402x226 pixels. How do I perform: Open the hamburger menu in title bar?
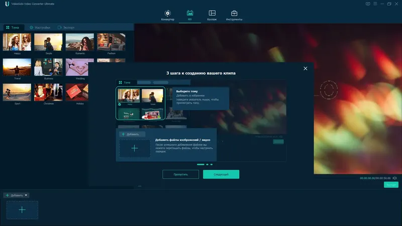pos(375,4)
